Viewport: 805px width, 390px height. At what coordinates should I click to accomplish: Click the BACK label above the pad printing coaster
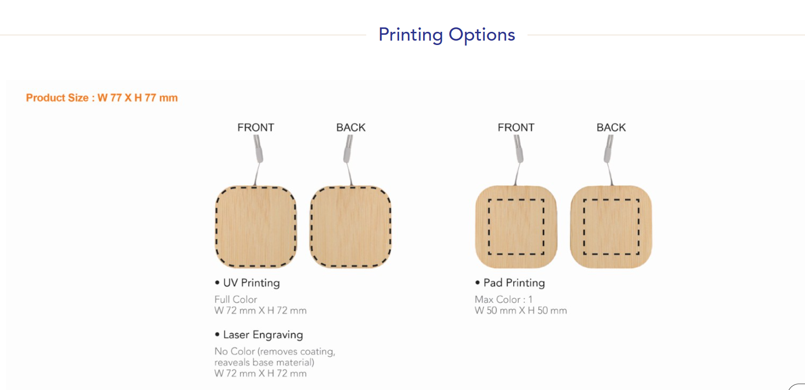(611, 128)
